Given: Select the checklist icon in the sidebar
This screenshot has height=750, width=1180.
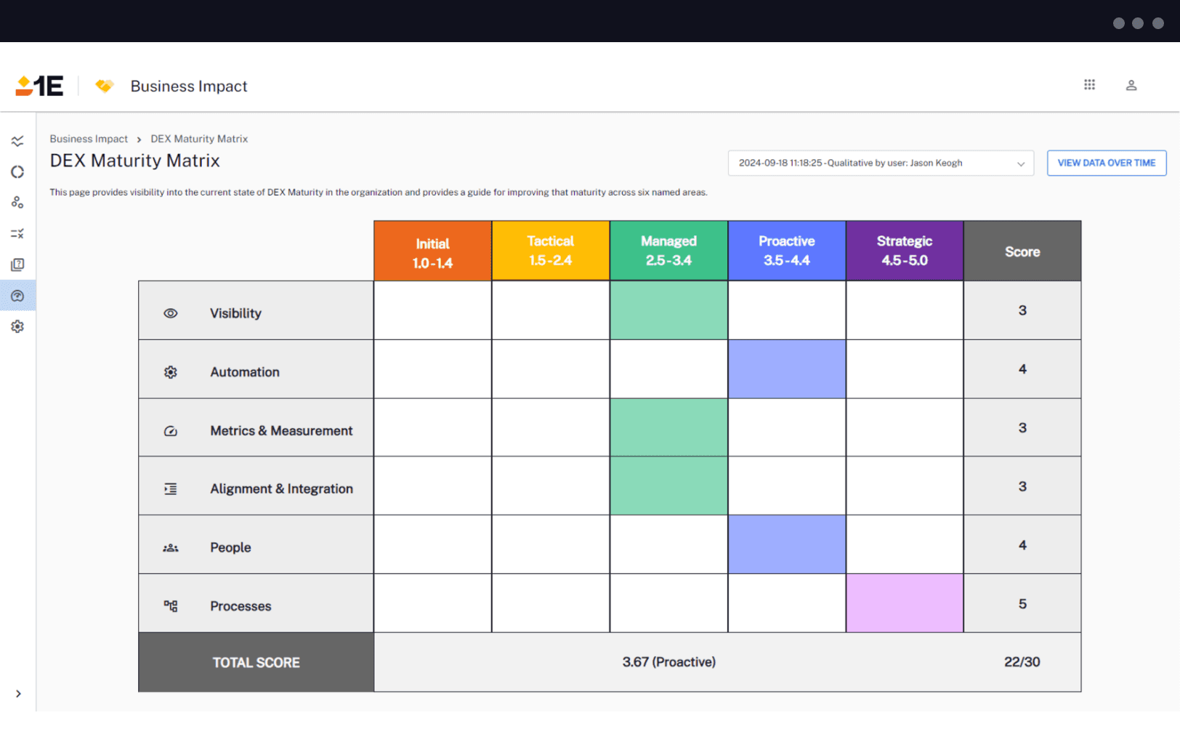Looking at the screenshot, I should [17, 233].
